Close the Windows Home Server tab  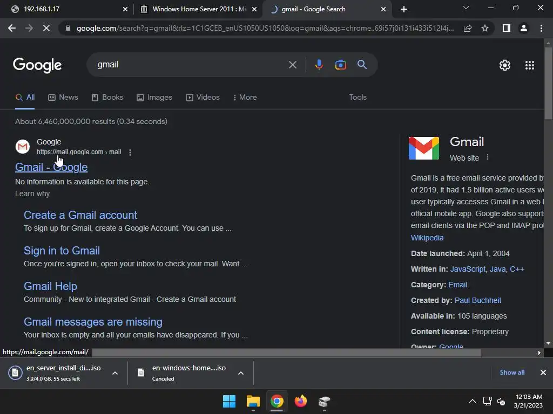tap(254, 9)
